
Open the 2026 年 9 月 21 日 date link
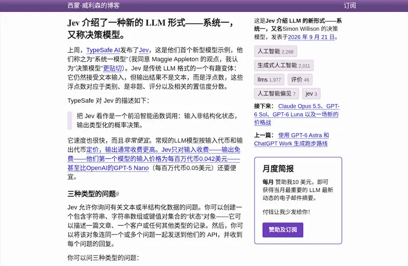point(311,37)
